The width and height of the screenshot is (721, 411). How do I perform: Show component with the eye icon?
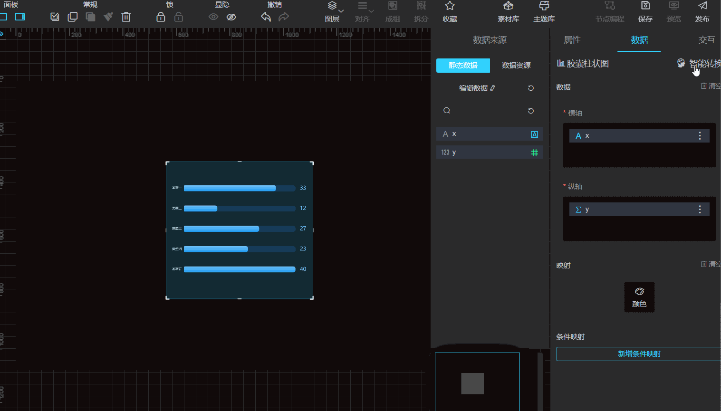pos(213,17)
